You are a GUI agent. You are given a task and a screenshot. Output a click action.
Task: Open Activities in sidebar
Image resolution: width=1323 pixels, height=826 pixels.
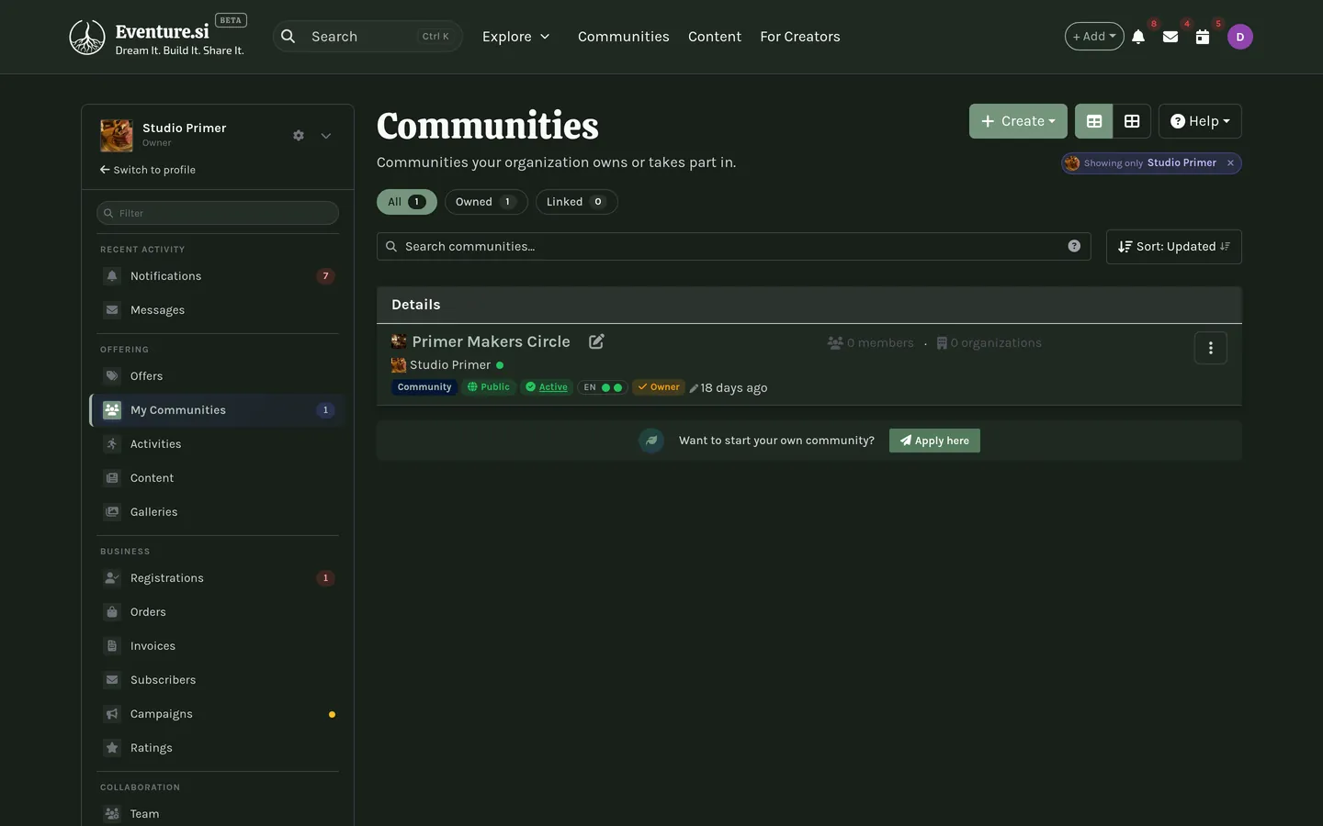point(218,444)
